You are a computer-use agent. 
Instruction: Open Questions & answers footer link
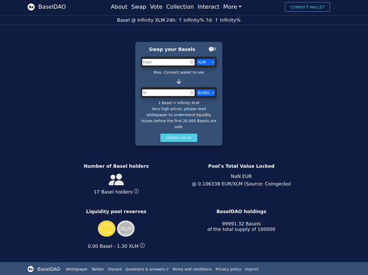click(x=147, y=269)
